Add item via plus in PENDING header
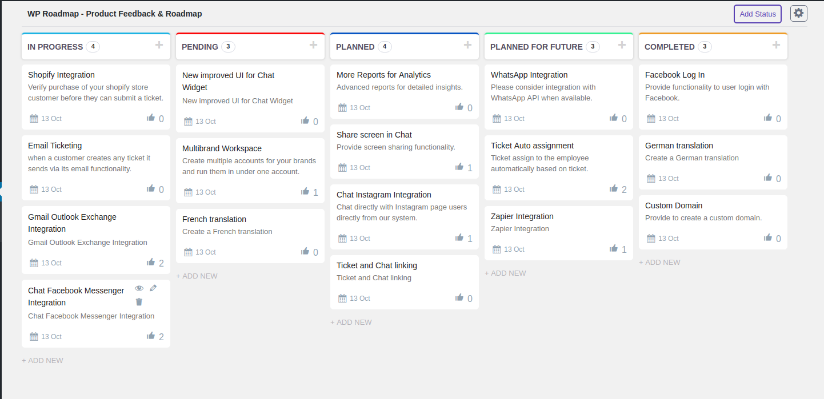 tap(313, 45)
